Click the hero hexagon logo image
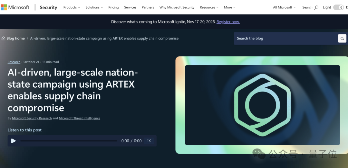 [x=262, y=105]
